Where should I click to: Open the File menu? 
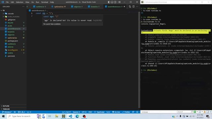click(7, 2)
